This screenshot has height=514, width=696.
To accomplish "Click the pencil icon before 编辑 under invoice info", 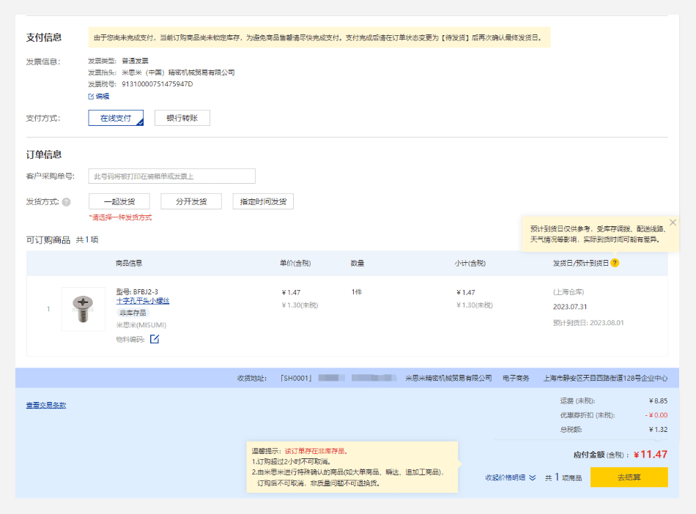I will pyautogui.click(x=91, y=96).
